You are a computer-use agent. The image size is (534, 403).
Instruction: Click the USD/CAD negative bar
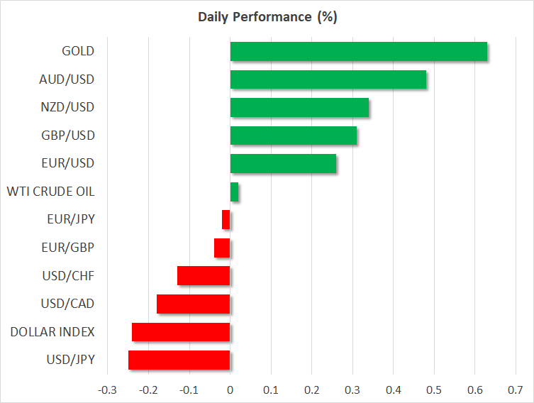click(194, 304)
